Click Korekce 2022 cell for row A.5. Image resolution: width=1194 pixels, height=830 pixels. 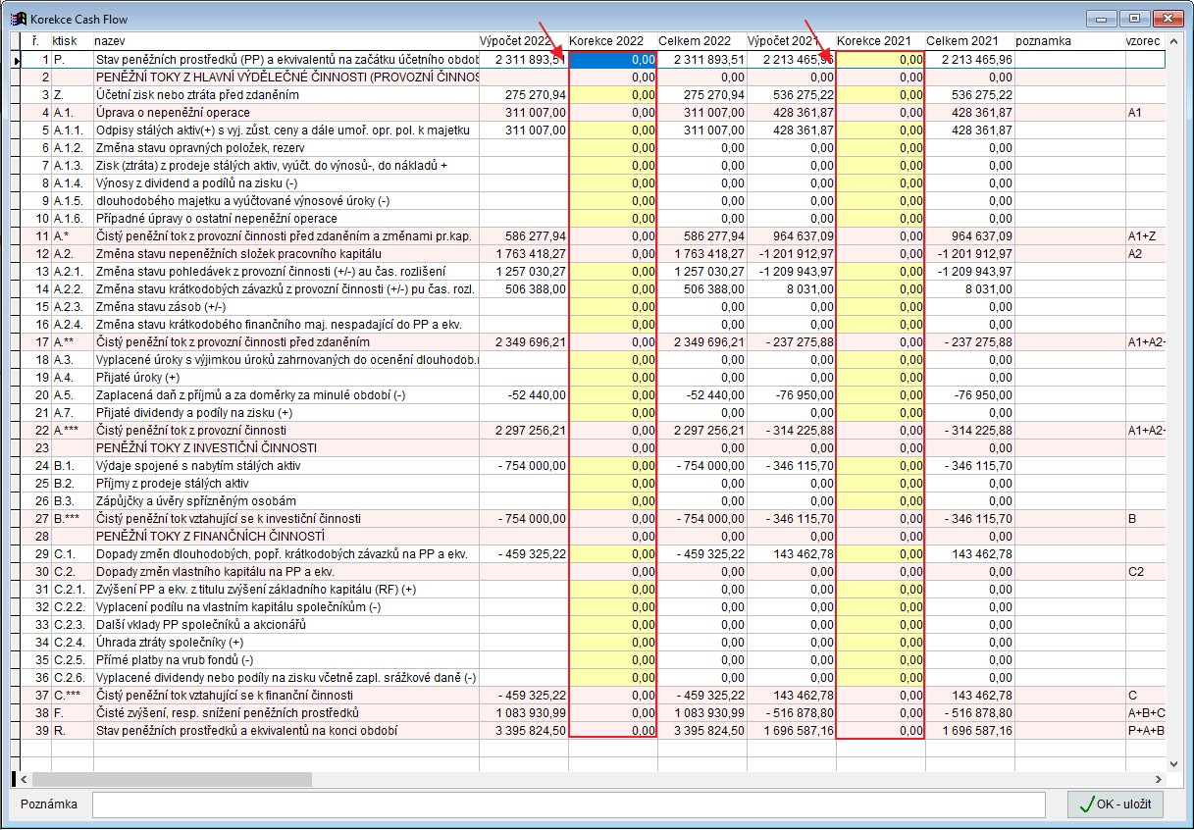pos(612,395)
